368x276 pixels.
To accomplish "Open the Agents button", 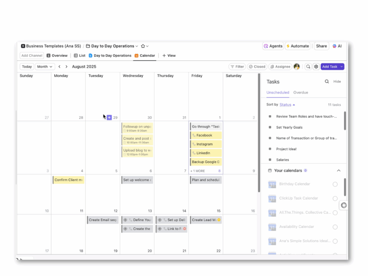I will (273, 46).
